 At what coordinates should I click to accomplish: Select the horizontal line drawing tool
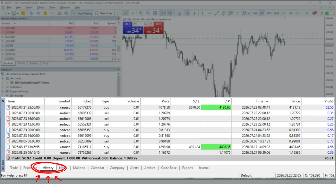point(209,13)
